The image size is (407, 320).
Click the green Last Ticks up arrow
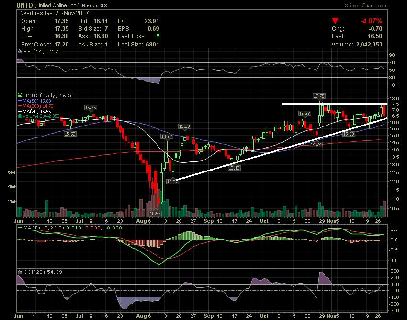[x=158, y=36]
